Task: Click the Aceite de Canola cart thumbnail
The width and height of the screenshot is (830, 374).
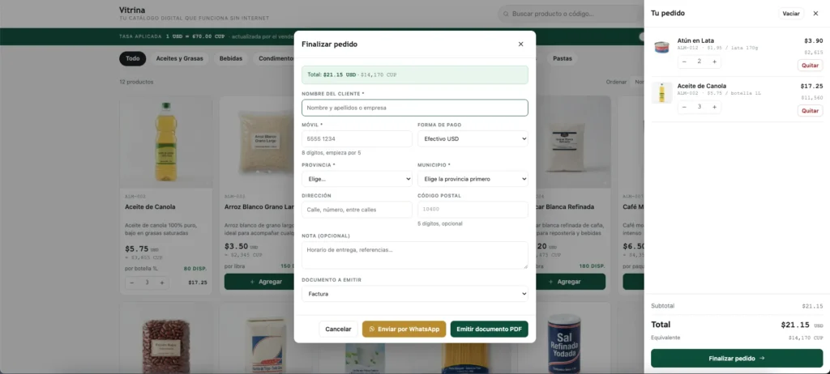Action: 661,92
